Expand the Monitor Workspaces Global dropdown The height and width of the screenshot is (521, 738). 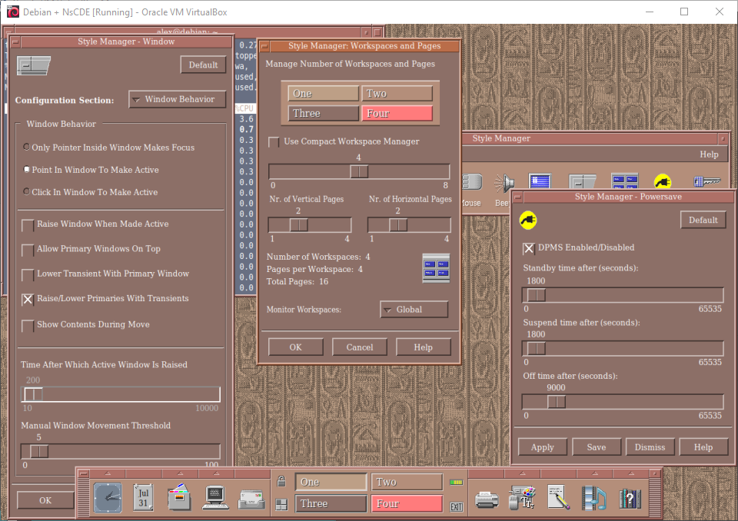[x=414, y=310]
